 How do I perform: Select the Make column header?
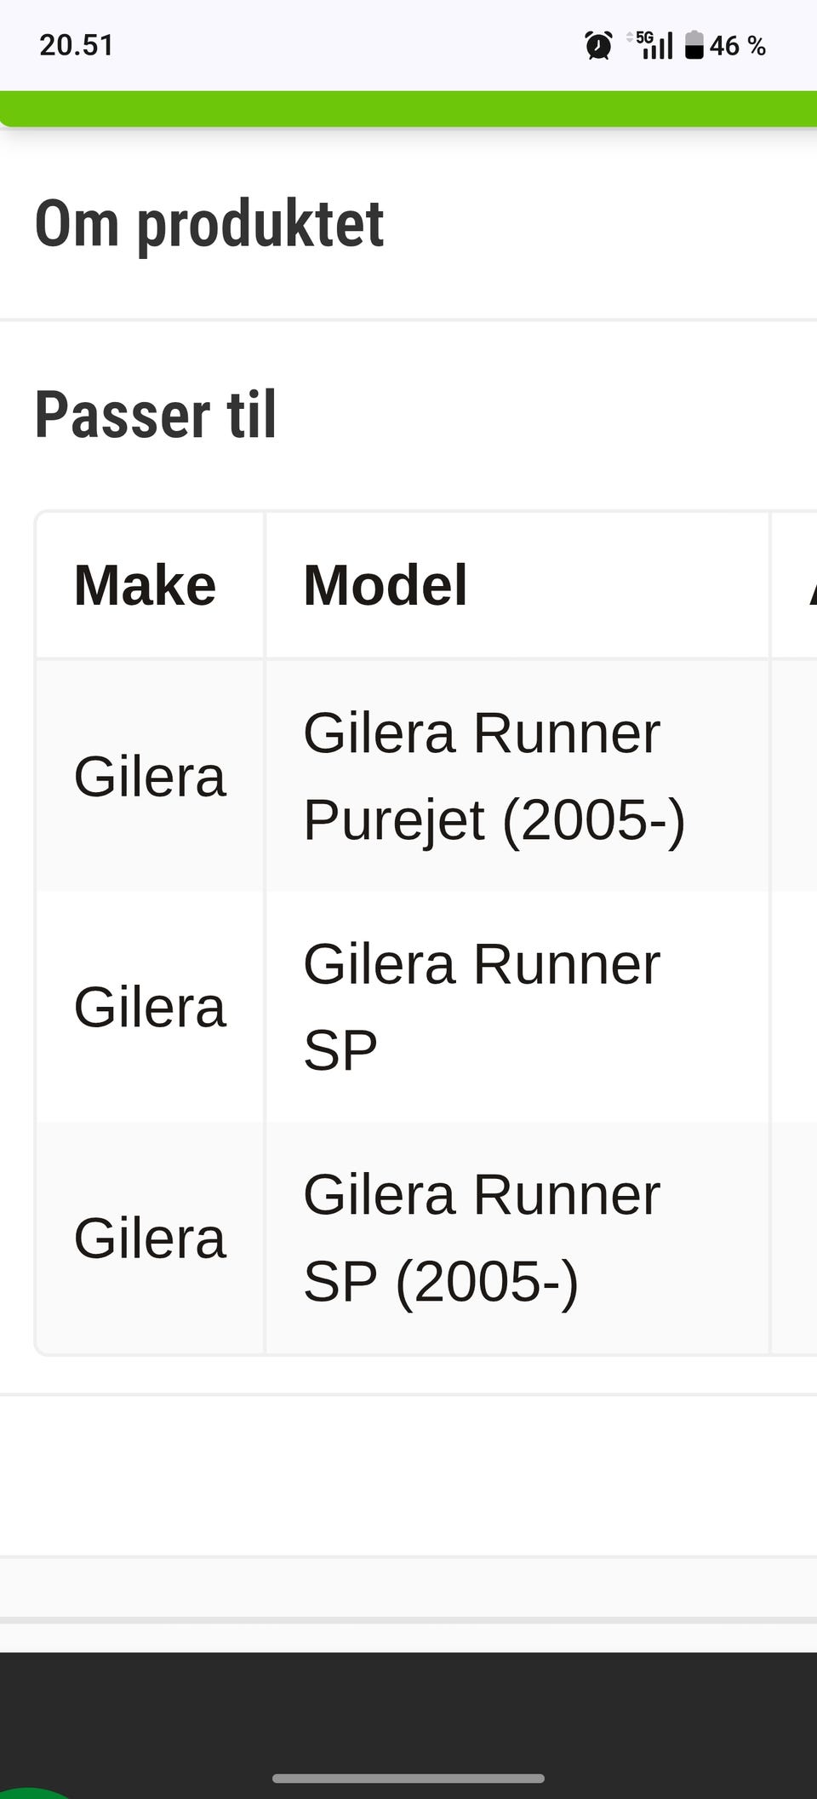(146, 585)
